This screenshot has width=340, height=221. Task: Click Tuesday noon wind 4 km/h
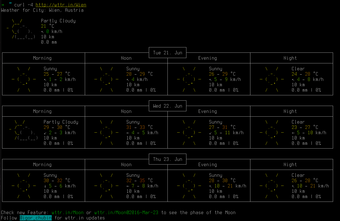pyautogui.click(x=137, y=79)
